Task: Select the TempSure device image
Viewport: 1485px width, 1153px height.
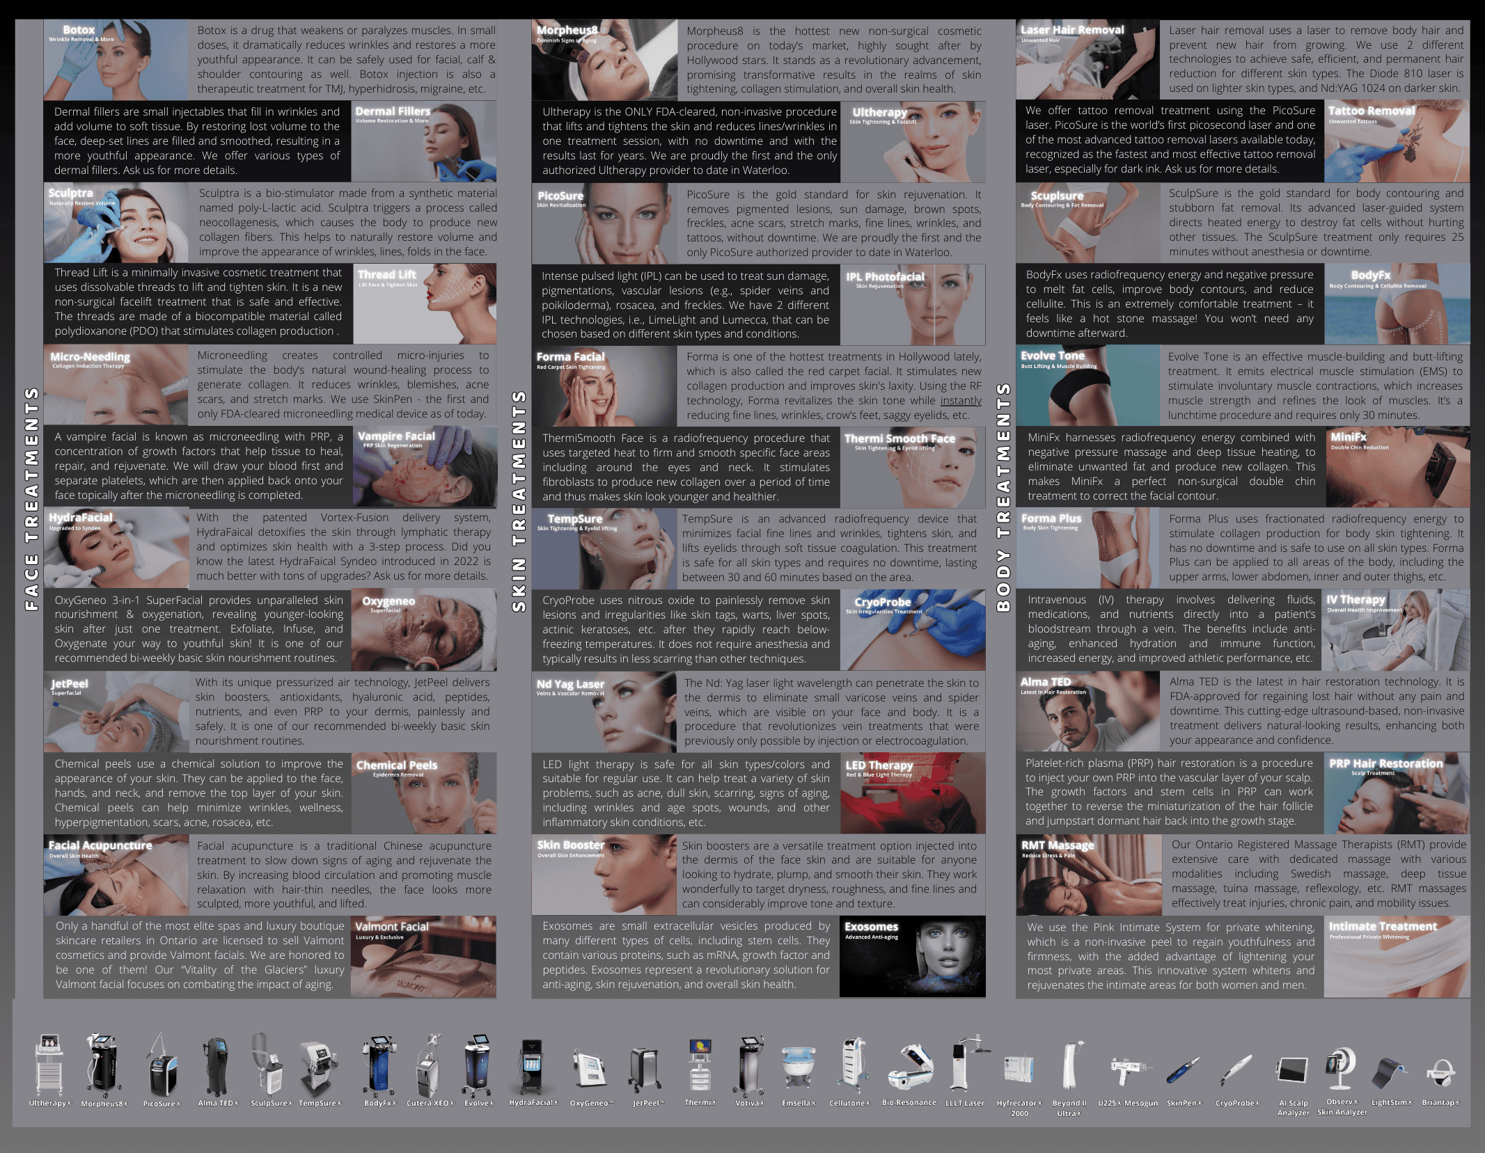Action: tap(320, 1068)
